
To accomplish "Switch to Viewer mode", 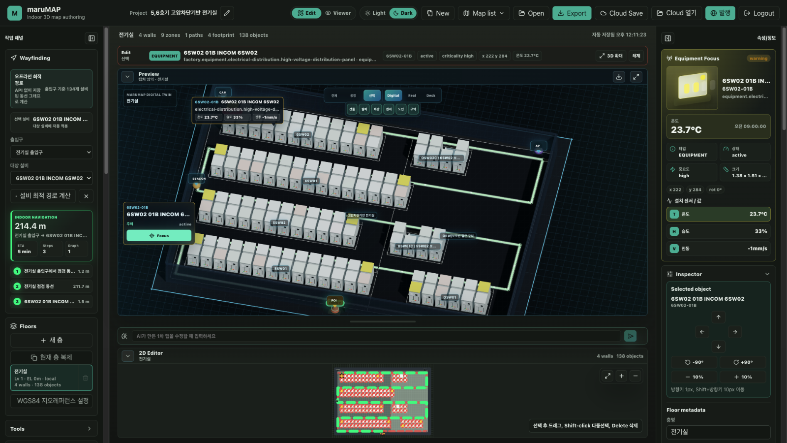I will pyautogui.click(x=338, y=13).
